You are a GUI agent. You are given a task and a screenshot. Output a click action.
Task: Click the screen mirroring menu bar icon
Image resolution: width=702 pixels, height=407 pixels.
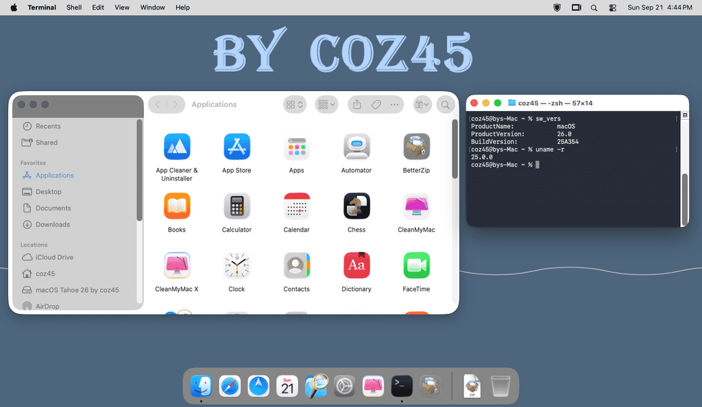[x=576, y=8]
